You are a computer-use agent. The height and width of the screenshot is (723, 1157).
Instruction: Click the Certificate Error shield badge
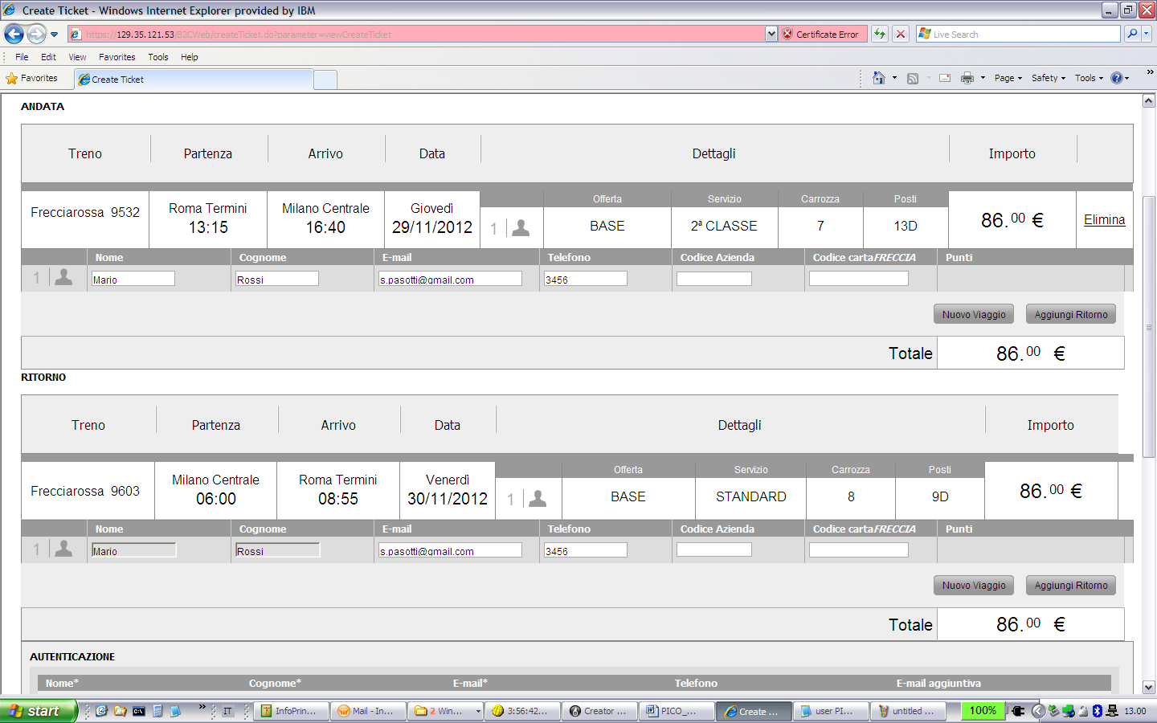point(820,35)
